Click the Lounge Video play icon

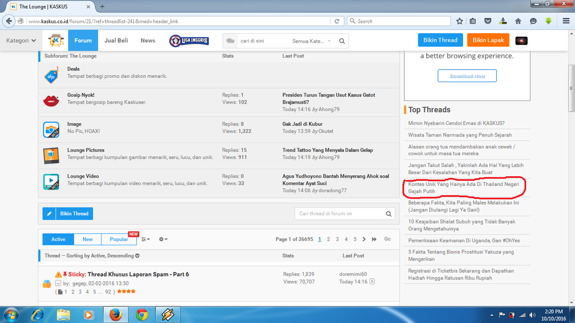51,182
